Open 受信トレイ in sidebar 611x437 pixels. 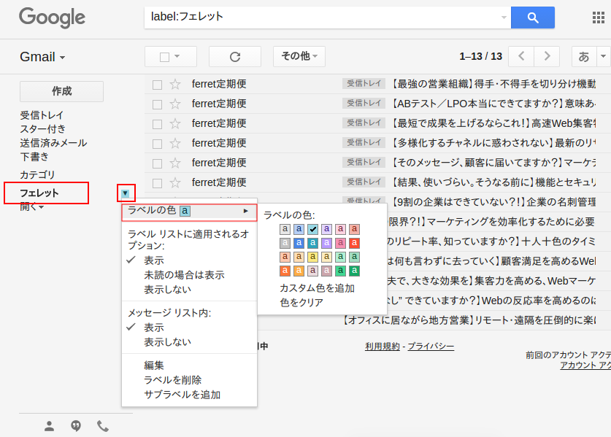(42, 115)
